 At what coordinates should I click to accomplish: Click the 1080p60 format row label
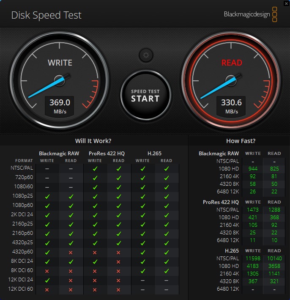click(22, 205)
